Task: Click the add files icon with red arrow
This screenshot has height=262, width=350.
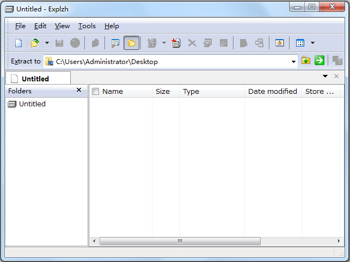Action: (176, 43)
